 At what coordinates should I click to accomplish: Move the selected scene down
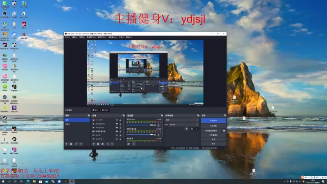point(81,144)
